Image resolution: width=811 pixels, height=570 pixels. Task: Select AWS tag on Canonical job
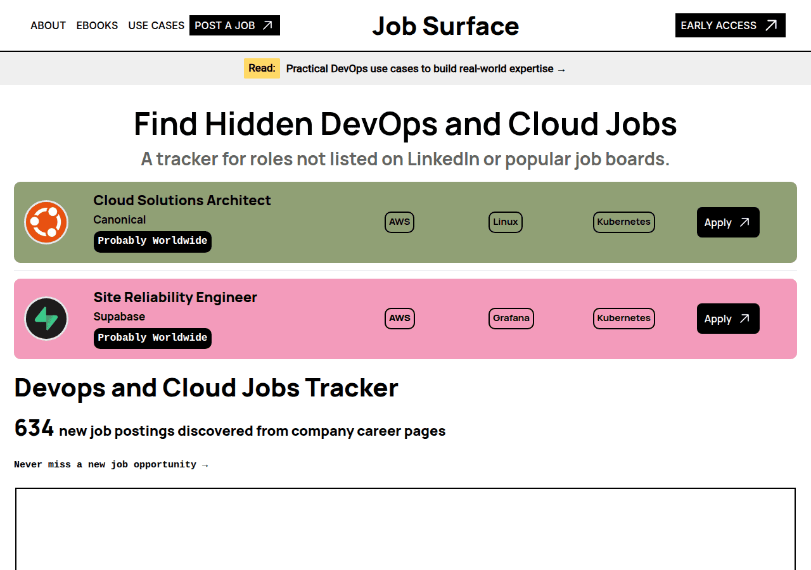pyautogui.click(x=399, y=222)
